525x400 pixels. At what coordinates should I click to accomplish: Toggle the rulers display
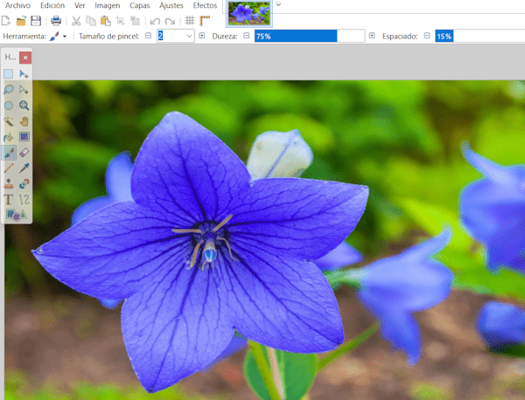205,21
